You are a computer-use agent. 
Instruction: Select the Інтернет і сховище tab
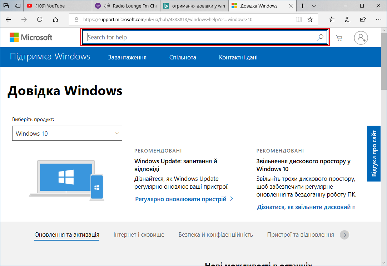(139, 234)
